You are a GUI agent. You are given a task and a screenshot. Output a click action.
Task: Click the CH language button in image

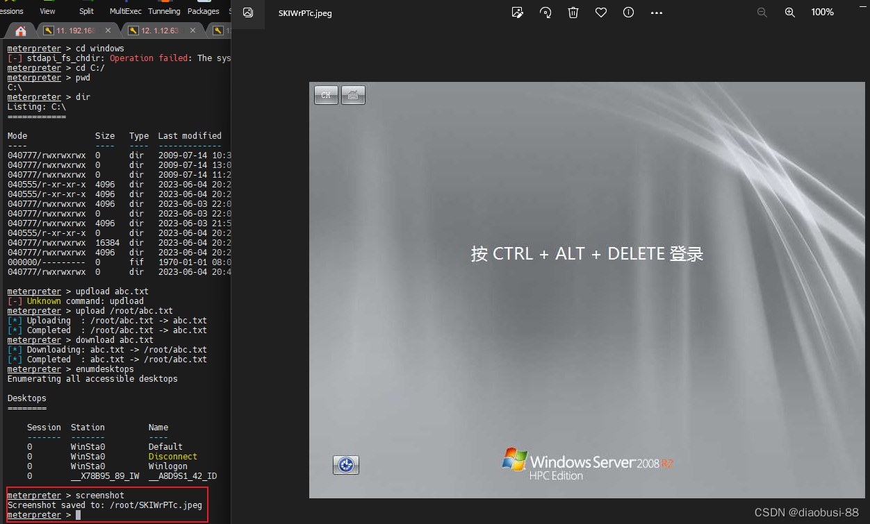(326, 95)
